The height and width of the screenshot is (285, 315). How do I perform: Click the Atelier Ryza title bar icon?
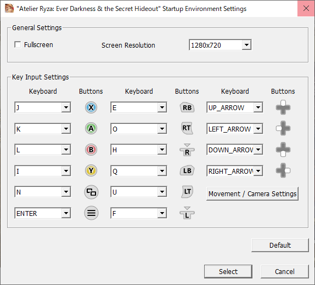coord(9,8)
